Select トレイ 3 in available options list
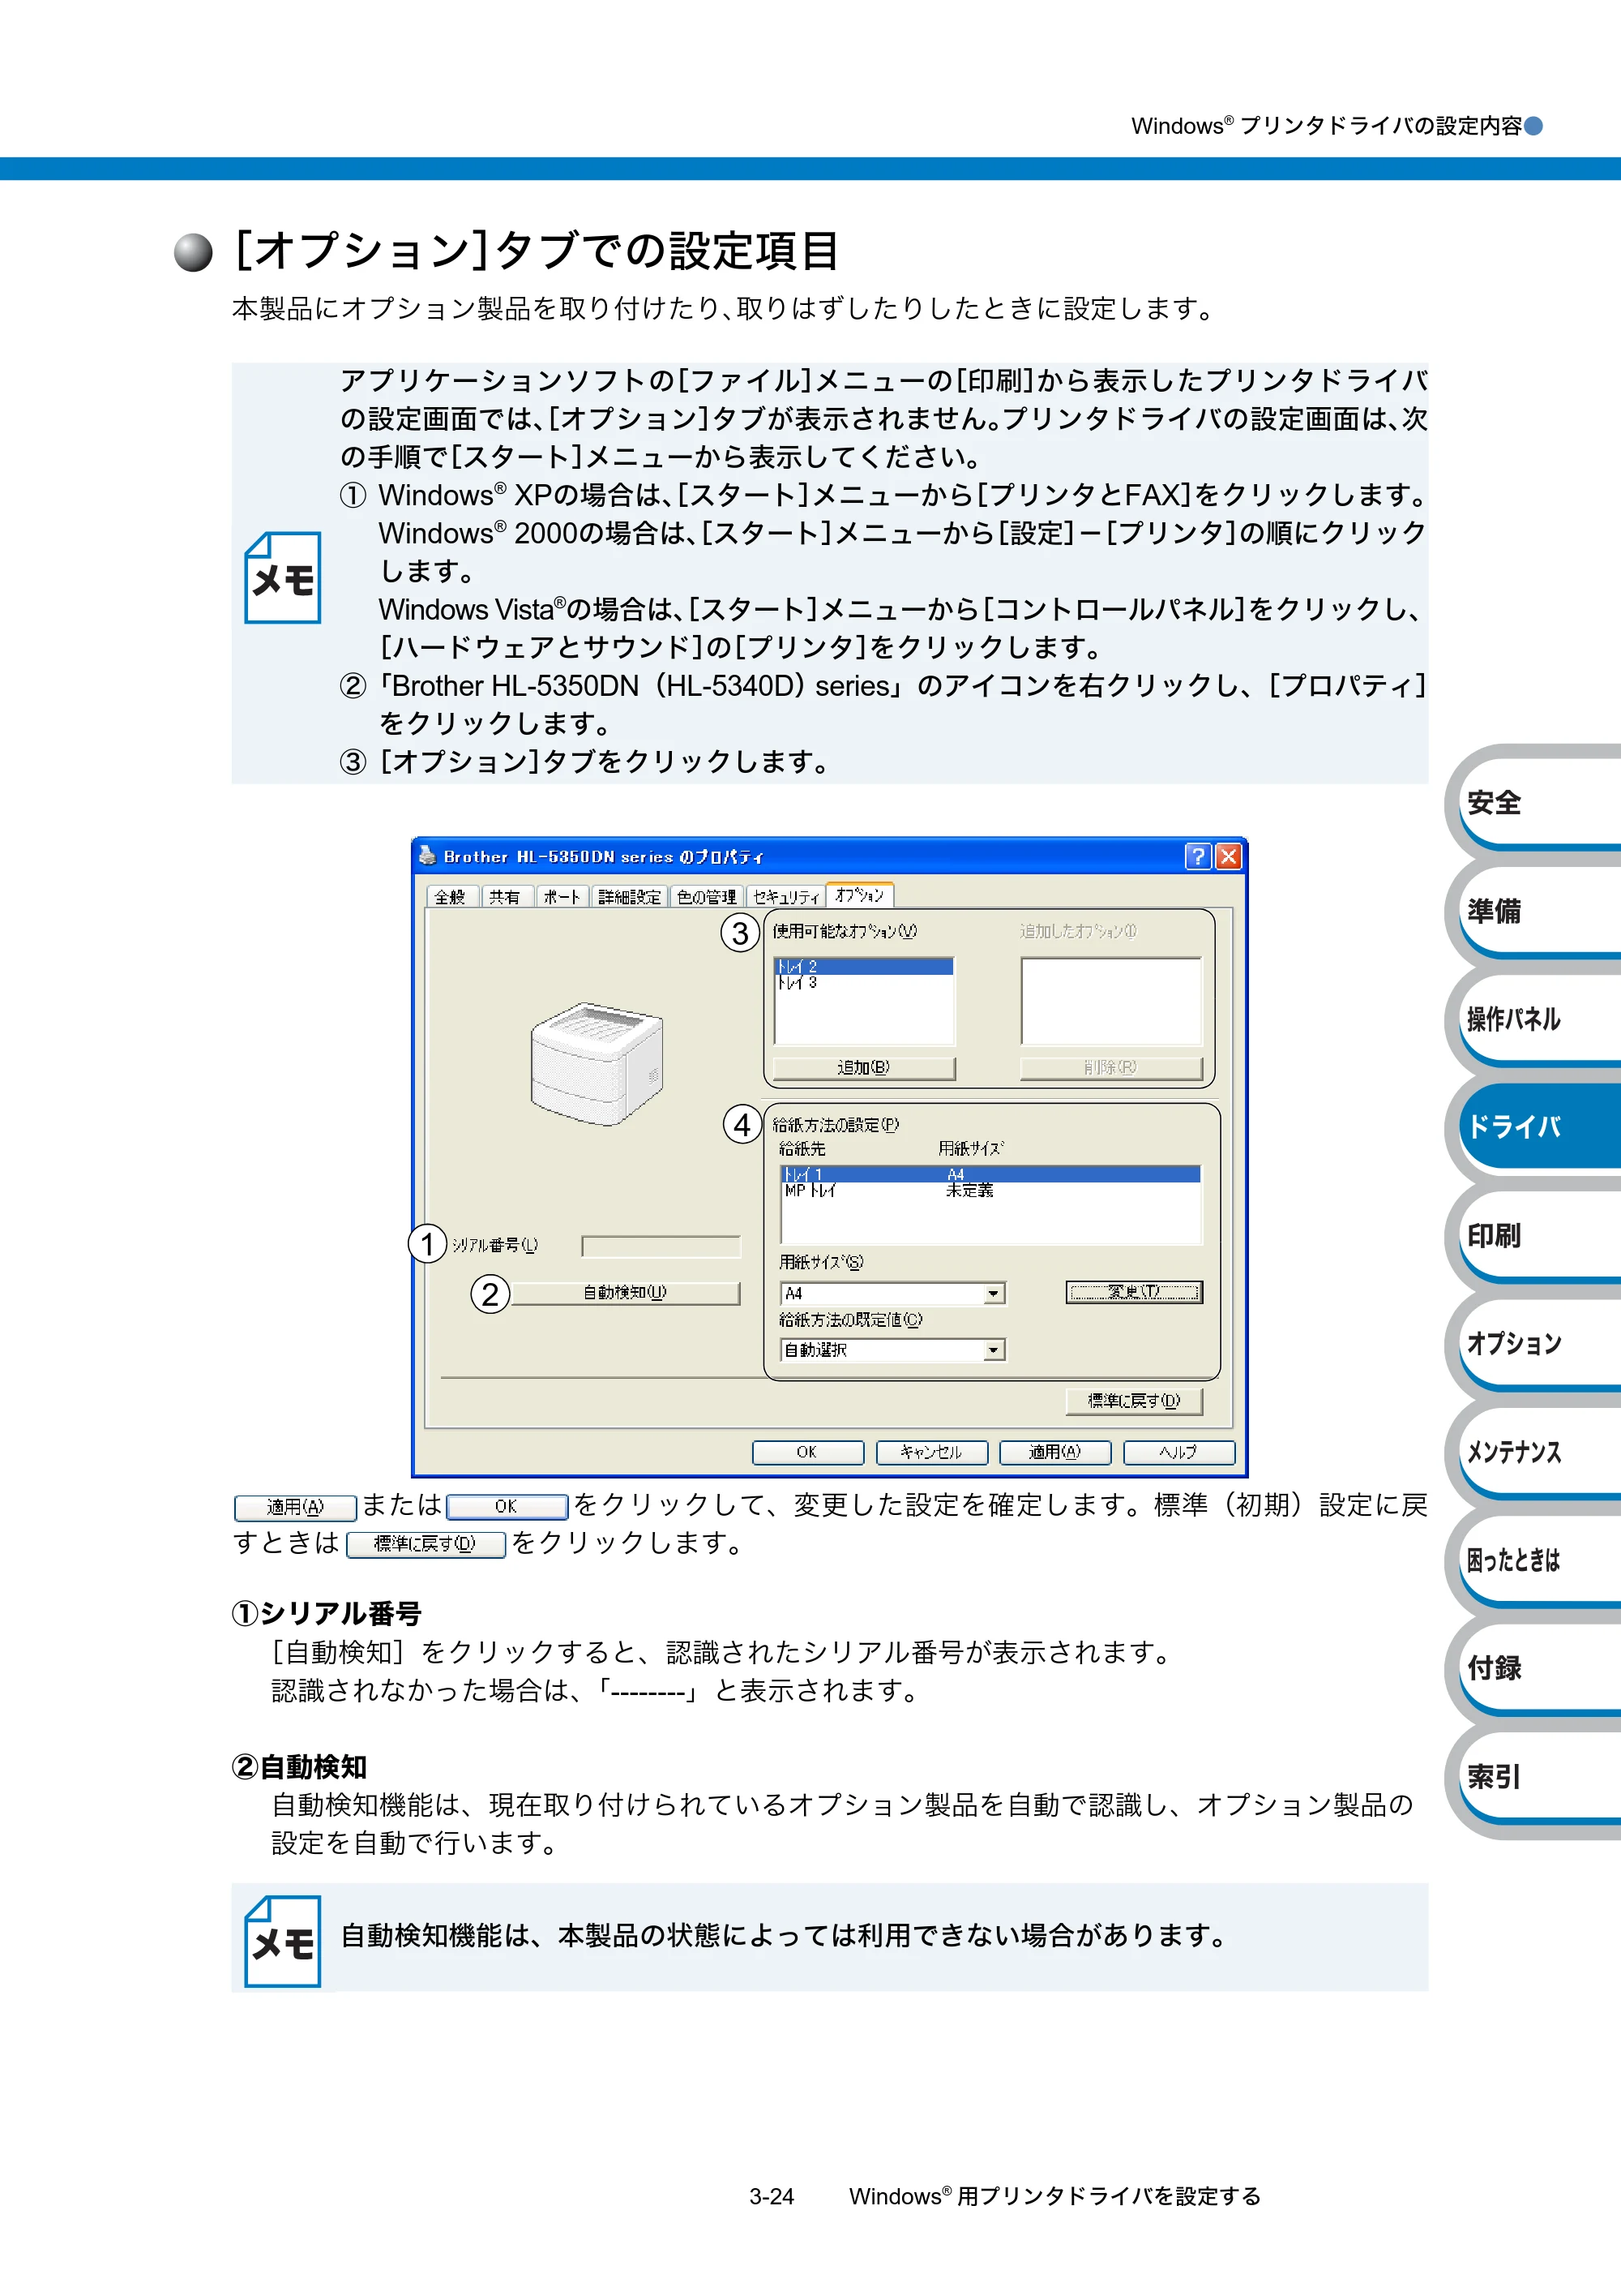The width and height of the screenshot is (1621, 2296). point(863,982)
